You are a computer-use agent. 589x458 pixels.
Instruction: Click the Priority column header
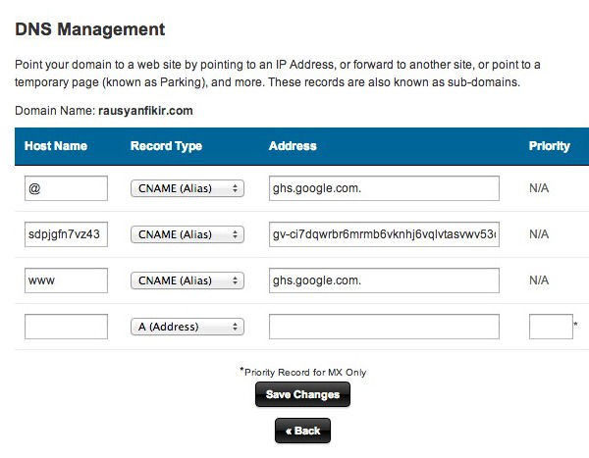(x=549, y=146)
